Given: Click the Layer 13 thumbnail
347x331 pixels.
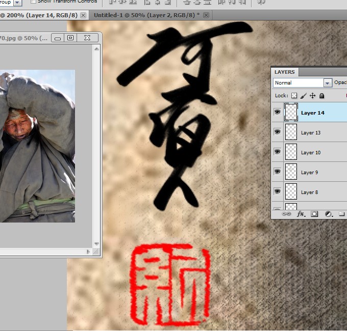Looking at the screenshot, I should [291, 132].
